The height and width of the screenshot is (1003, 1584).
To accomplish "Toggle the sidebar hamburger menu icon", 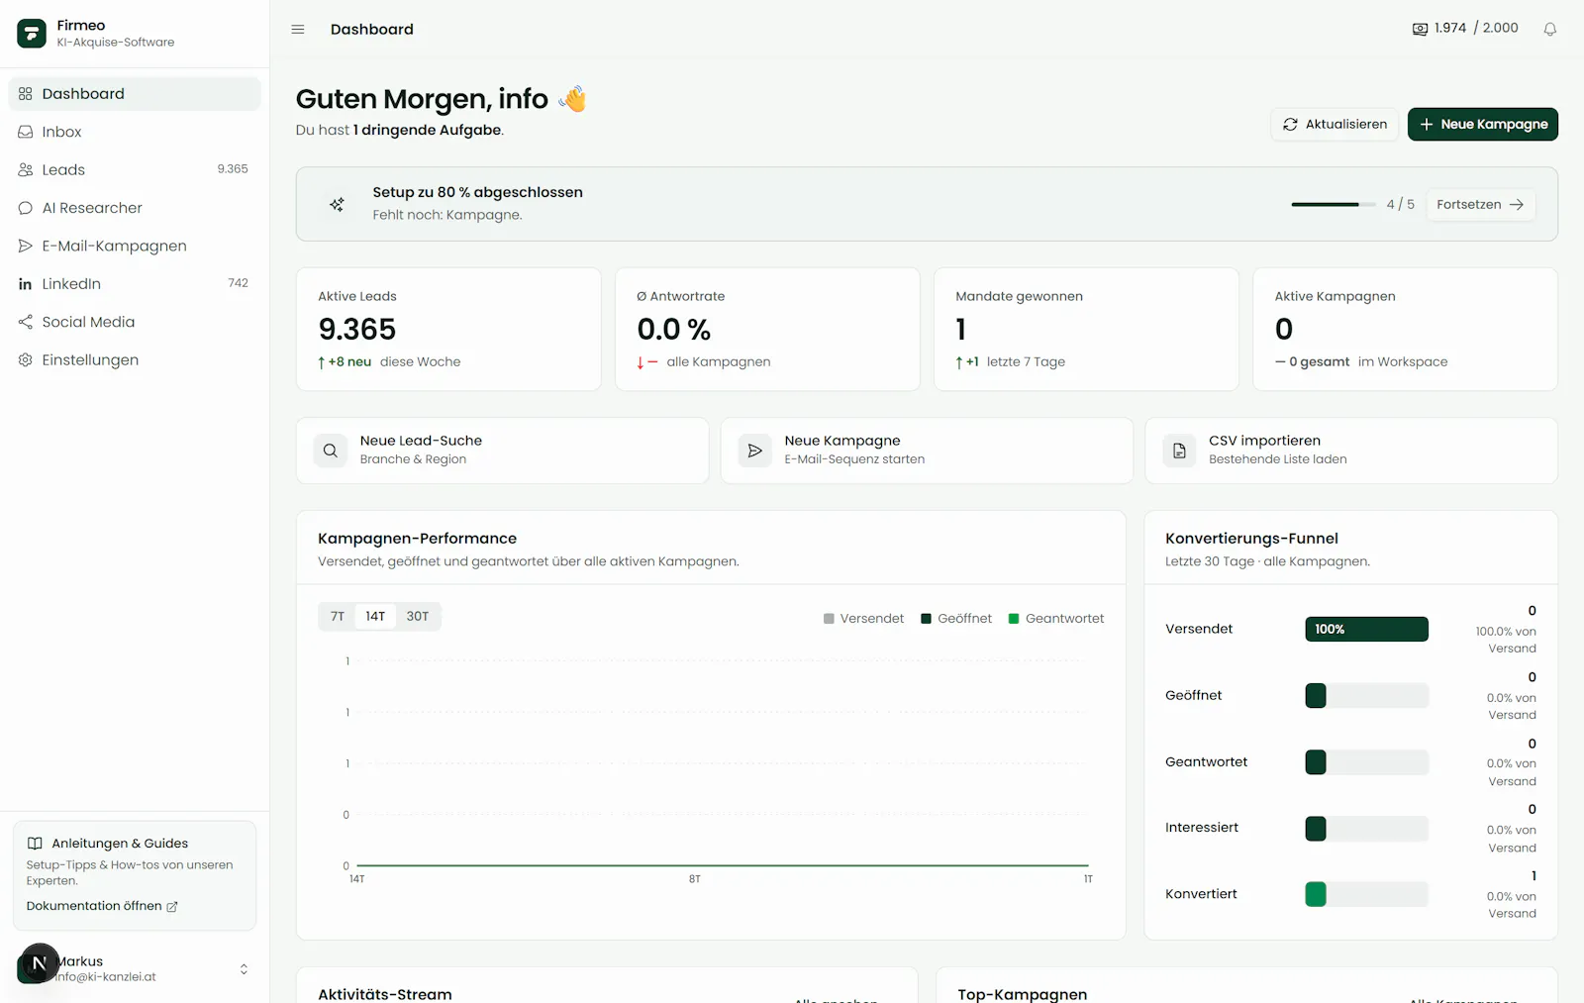I will tap(298, 30).
